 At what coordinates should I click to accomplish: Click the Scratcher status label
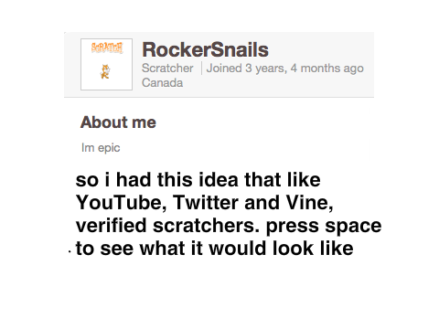[167, 69]
